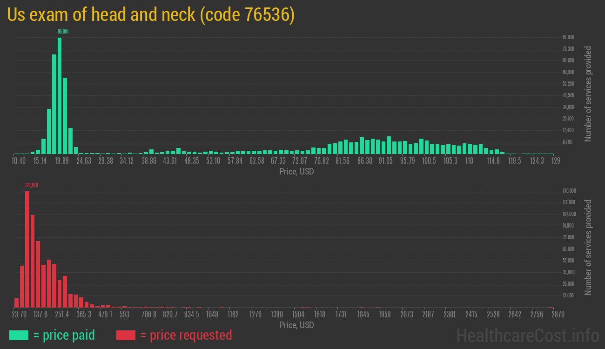Open the HealthcareCost.info watermark link

527,335
